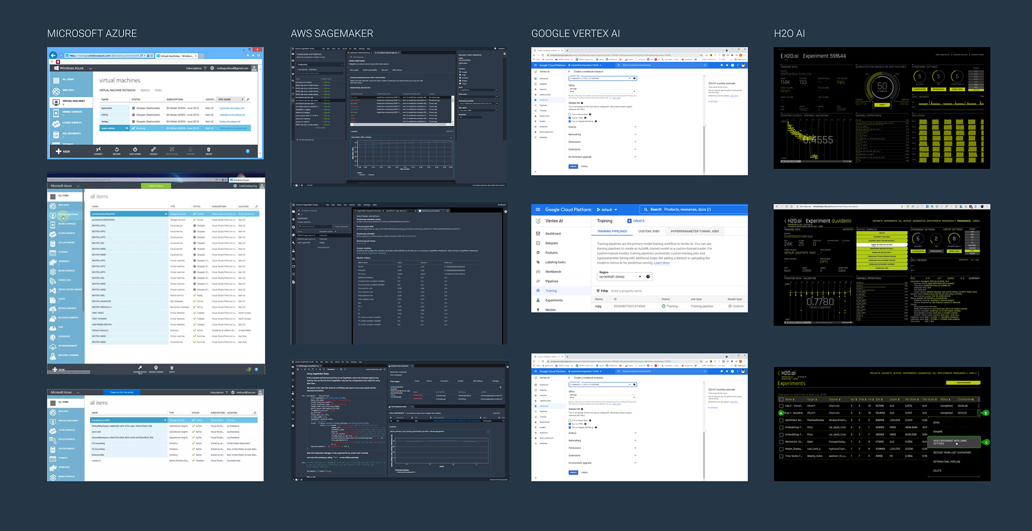This screenshot has width=1032, height=531.
Task: Open Google Cloud Platform hamburger menu
Action: (538, 210)
